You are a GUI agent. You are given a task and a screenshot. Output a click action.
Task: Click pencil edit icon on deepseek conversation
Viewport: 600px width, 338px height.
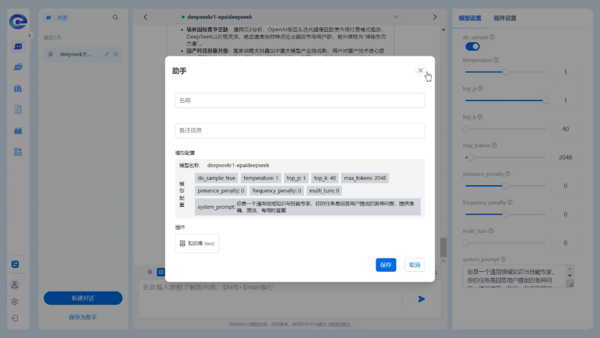click(x=107, y=54)
